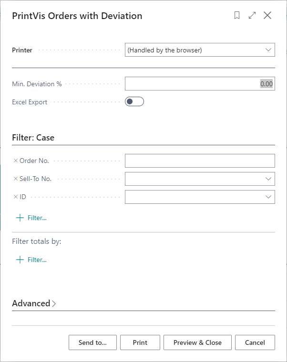287x362 pixels.
Task: Click the Send to... button
Action: coord(92,342)
